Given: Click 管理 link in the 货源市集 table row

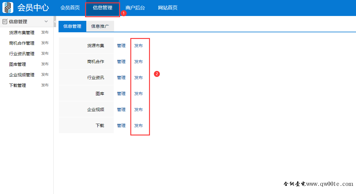Looking at the screenshot, I should click(121, 46).
